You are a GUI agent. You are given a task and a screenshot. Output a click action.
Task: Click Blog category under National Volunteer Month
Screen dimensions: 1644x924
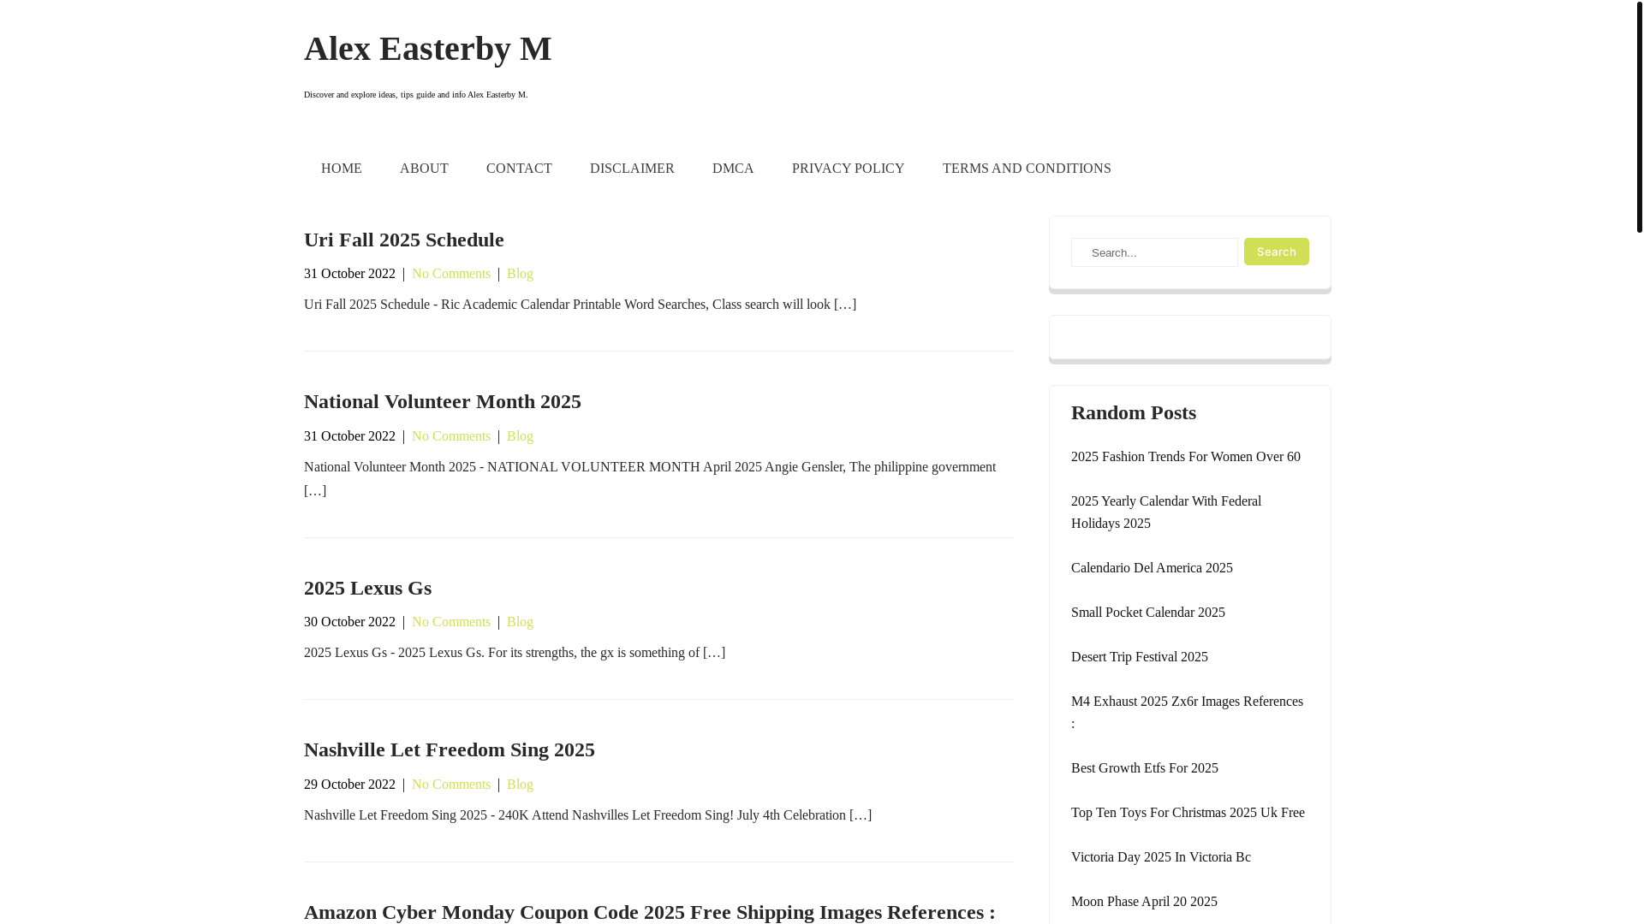pos(520,436)
